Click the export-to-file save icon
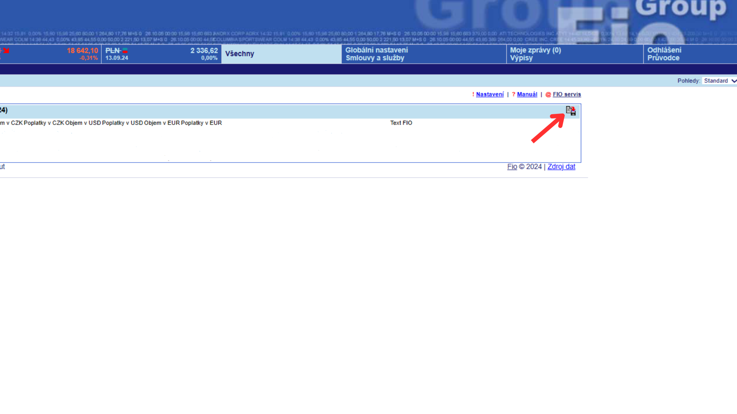Screen dimensions: 737x414 pyautogui.click(x=571, y=111)
